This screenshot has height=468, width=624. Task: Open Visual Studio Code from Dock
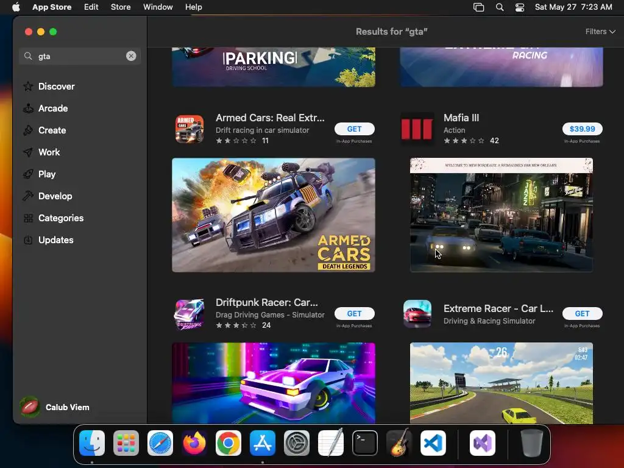pos(433,443)
